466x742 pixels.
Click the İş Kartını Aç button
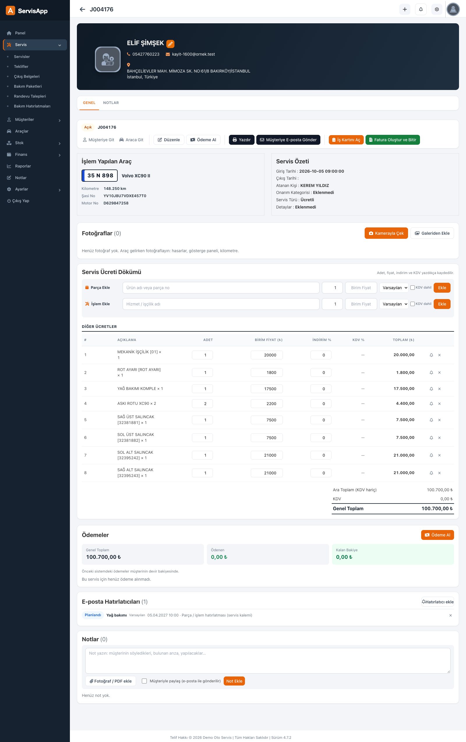point(346,140)
